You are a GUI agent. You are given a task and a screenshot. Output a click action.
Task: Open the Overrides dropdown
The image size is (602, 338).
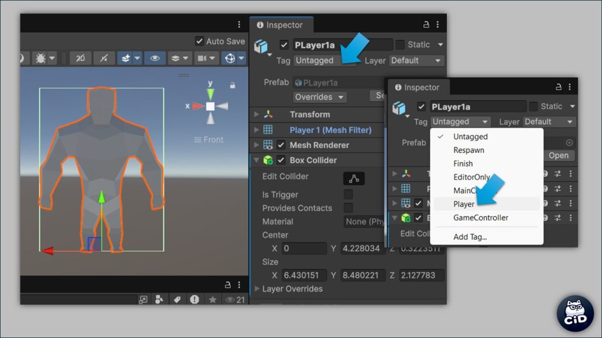pos(319,97)
